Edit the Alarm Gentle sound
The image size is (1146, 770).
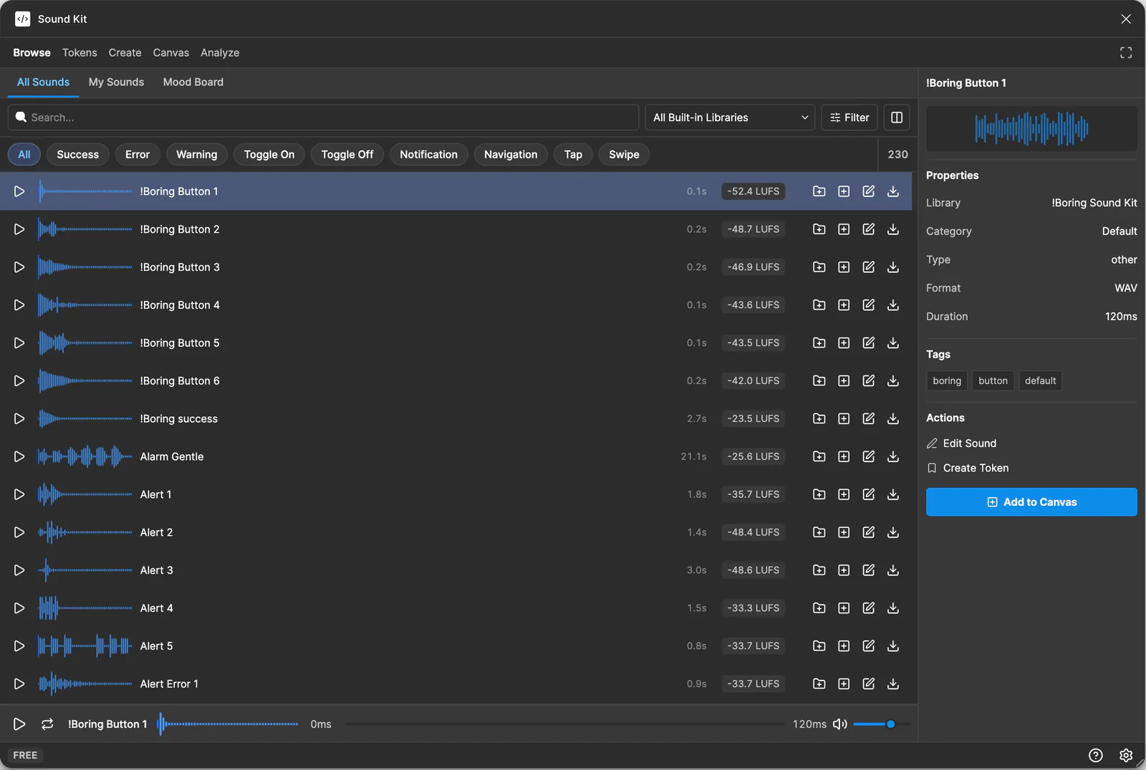(x=869, y=456)
